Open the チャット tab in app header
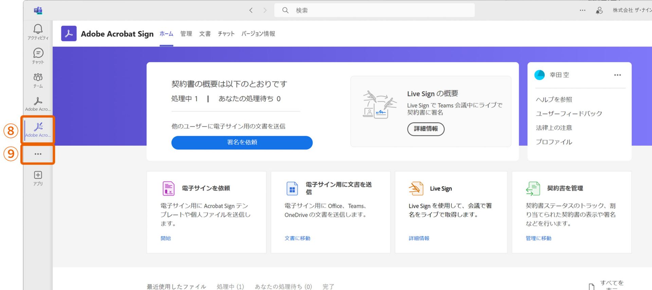Viewport: 652px width, 290px height. pos(226,34)
